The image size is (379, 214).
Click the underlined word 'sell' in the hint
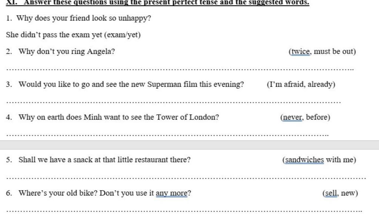tap(331, 193)
